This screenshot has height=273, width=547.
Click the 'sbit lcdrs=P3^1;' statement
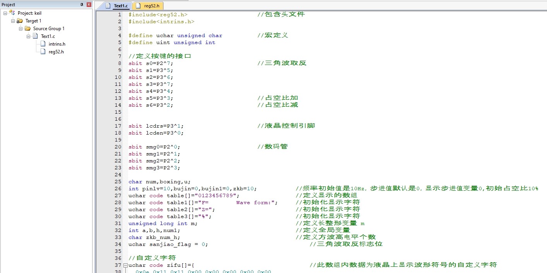156,126
